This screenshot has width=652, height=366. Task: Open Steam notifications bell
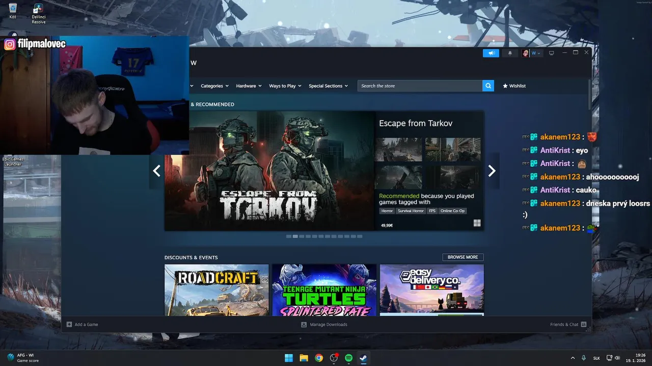[510, 53]
